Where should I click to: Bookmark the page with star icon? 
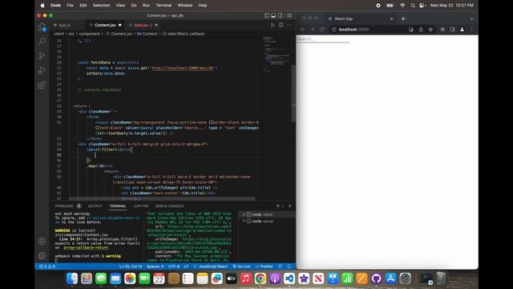(430, 30)
